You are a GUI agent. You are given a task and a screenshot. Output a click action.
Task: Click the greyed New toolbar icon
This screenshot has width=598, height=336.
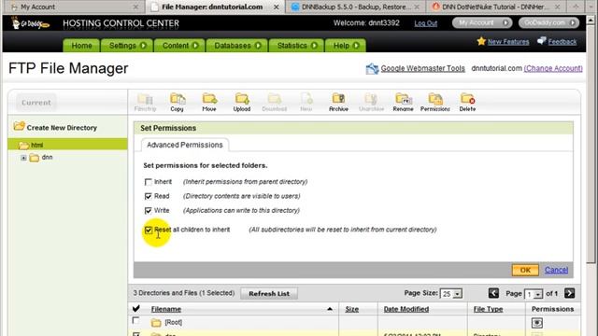(x=306, y=102)
